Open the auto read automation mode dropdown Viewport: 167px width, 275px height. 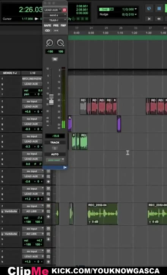tap(55, 160)
